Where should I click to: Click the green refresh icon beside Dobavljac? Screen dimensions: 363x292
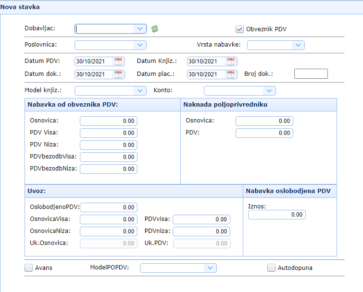(154, 29)
